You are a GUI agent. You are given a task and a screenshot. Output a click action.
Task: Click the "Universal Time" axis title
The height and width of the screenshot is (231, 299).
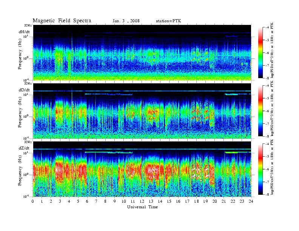click(143, 207)
